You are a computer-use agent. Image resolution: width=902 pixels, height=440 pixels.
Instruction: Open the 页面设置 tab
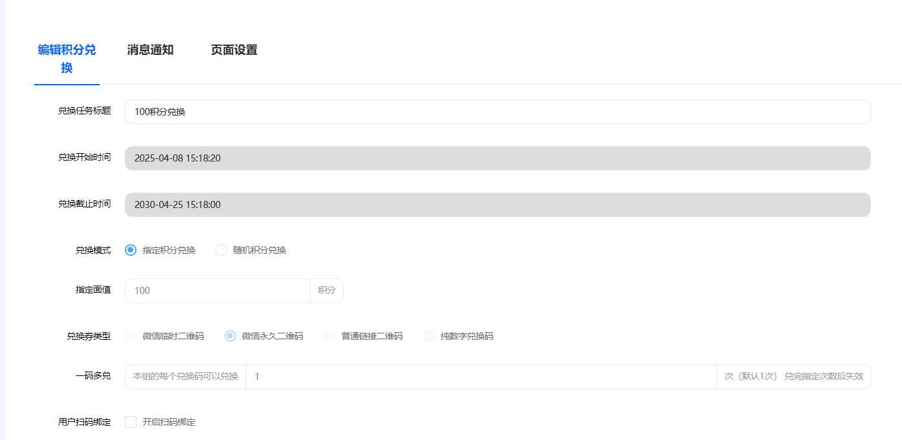(234, 50)
